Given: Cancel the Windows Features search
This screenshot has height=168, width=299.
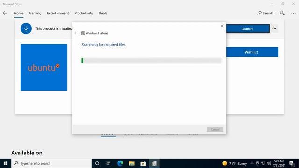Looking at the screenshot, I should click(215, 129).
